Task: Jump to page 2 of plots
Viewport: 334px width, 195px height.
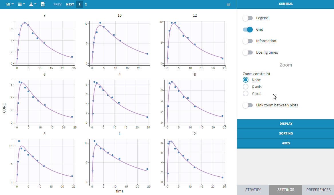Action: (x=86, y=4)
